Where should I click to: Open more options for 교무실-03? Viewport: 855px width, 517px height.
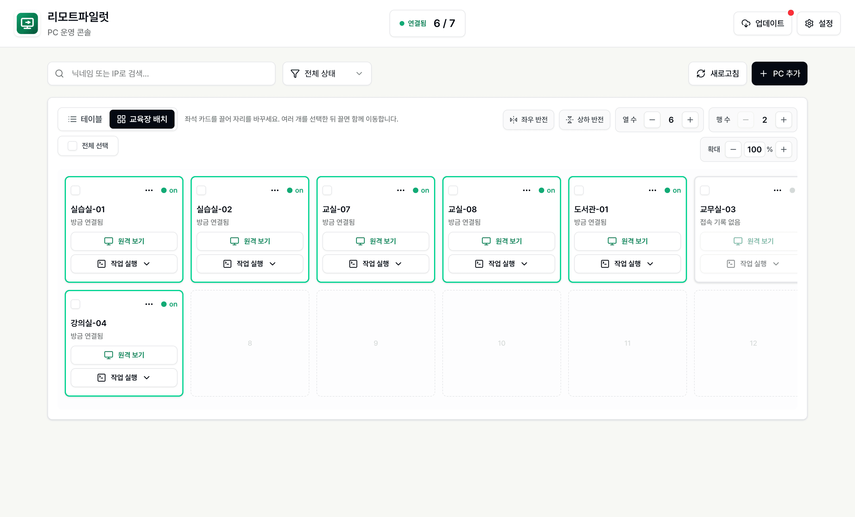pyautogui.click(x=777, y=190)
